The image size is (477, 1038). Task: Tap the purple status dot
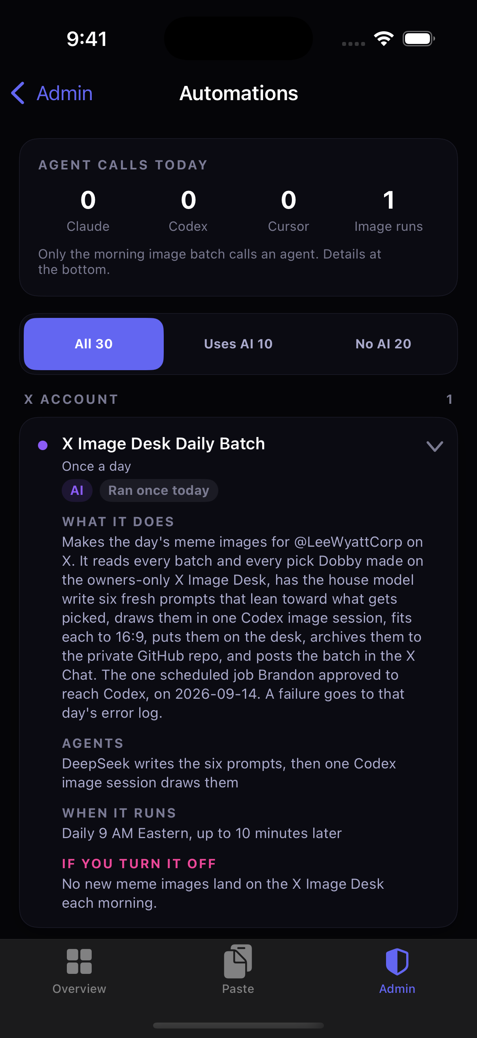pyautogui.click(x=43, y=445)
